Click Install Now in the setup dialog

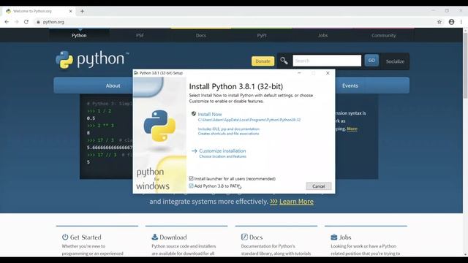pyautogui.click(x=210, y=114)
